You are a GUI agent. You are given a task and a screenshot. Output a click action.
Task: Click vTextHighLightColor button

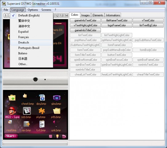pyautogui.click(x=85, y=25)
